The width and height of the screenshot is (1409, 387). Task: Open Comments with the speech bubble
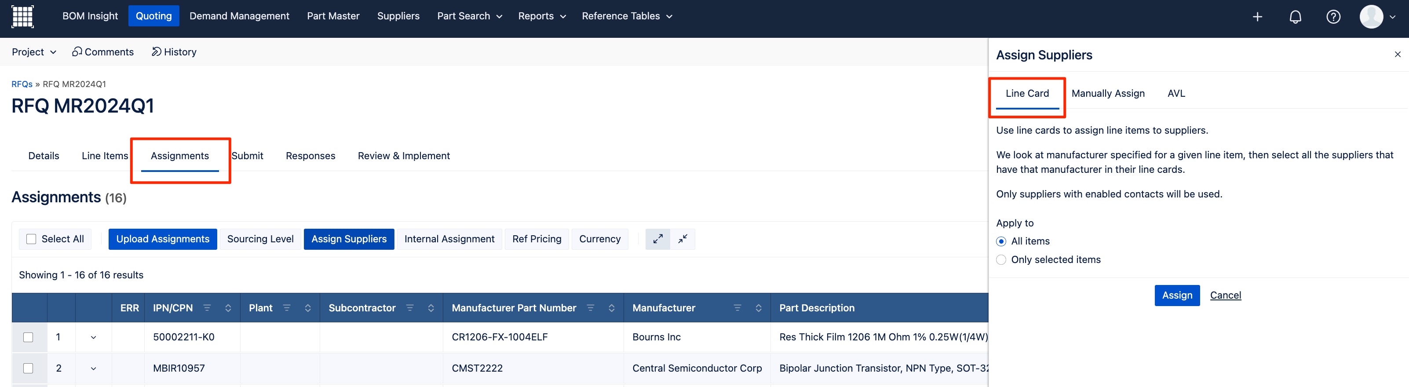pos(103,52)
